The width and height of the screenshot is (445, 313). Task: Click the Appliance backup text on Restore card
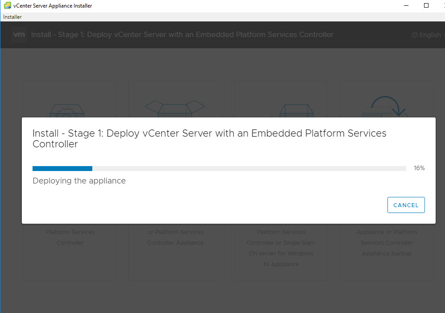pos(387,253)
